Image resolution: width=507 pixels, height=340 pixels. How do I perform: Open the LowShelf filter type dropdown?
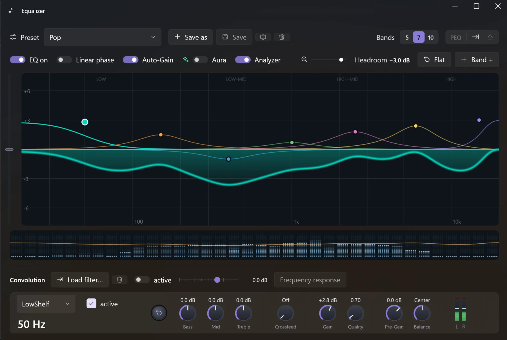[46, 304]
